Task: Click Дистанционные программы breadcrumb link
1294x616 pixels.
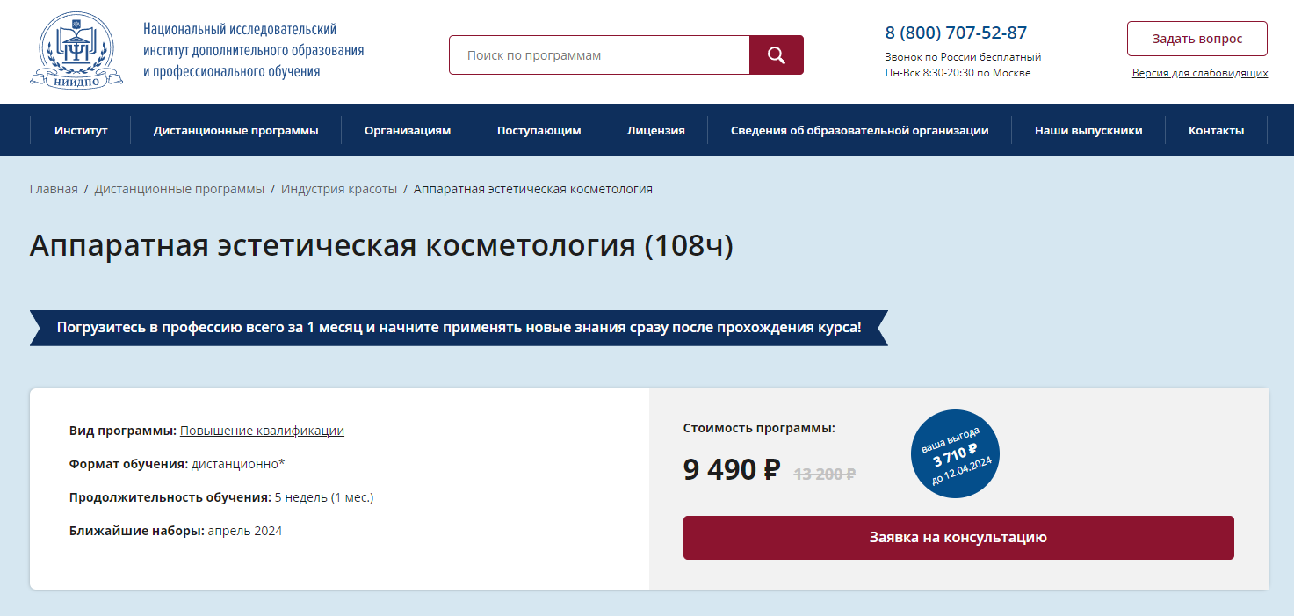Action: pyautogui.click(x=179, y=189)
